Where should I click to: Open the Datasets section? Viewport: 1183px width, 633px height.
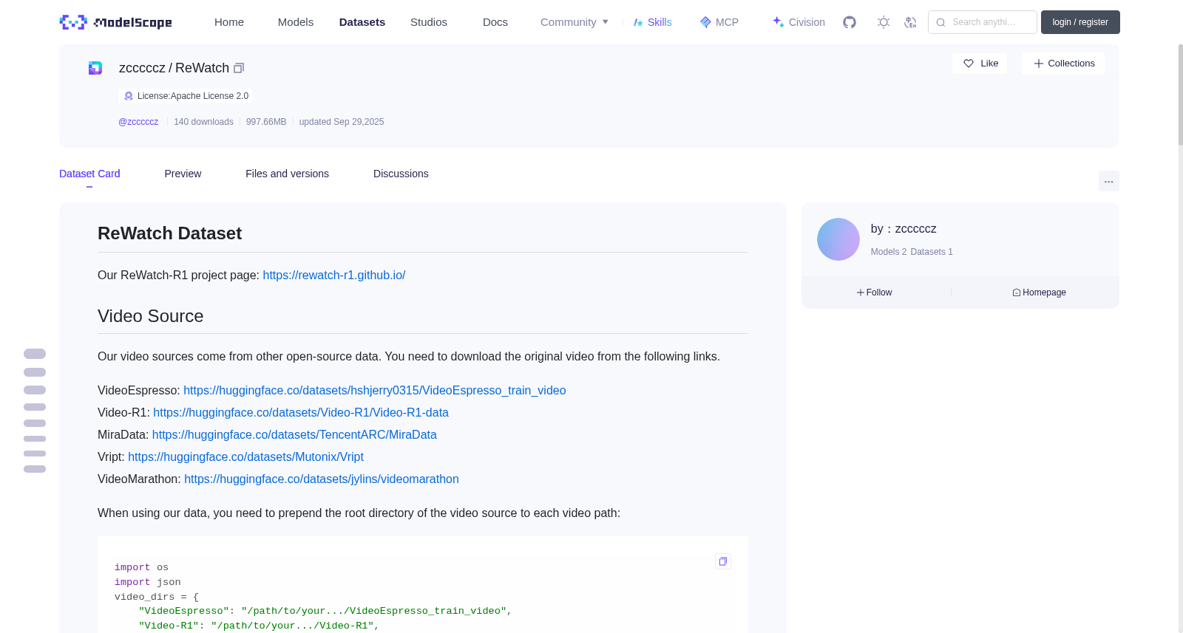coord(362,22)
